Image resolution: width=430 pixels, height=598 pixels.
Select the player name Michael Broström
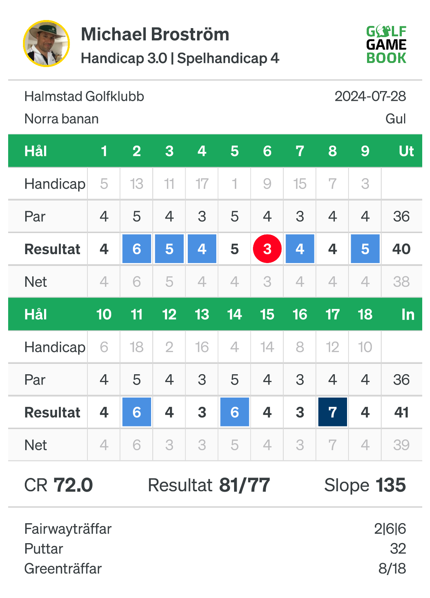coord(155,34)
